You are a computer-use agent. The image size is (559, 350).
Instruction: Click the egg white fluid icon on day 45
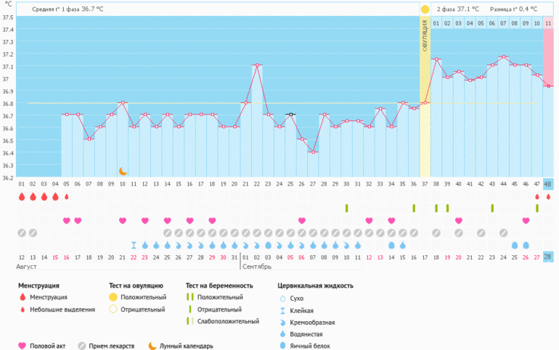tap(515, 245)
